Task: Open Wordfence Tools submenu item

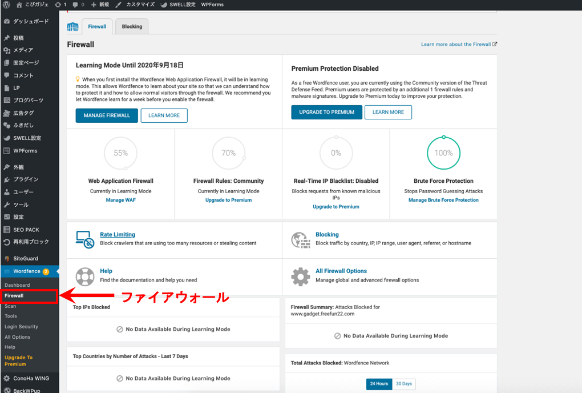Action: pyautogui.click(x=11, y=316)
